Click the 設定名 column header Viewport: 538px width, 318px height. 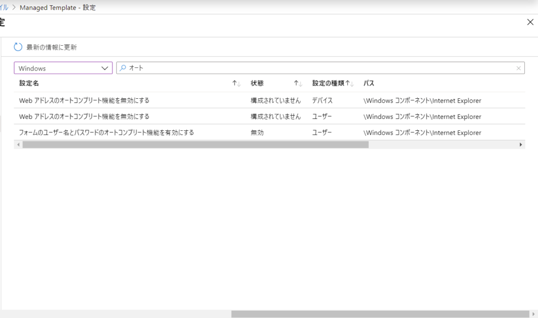(x=29, y=83)
